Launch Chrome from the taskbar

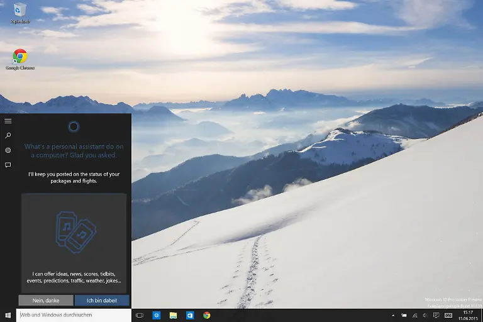(206, 315)
